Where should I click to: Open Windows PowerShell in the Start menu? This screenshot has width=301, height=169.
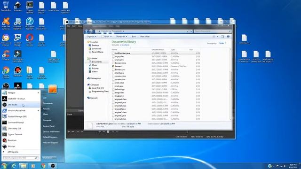[x=21, y=111]
